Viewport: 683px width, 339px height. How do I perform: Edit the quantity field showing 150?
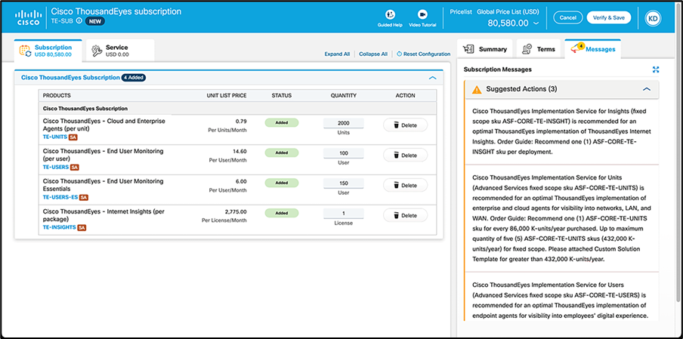coord(343,183)
